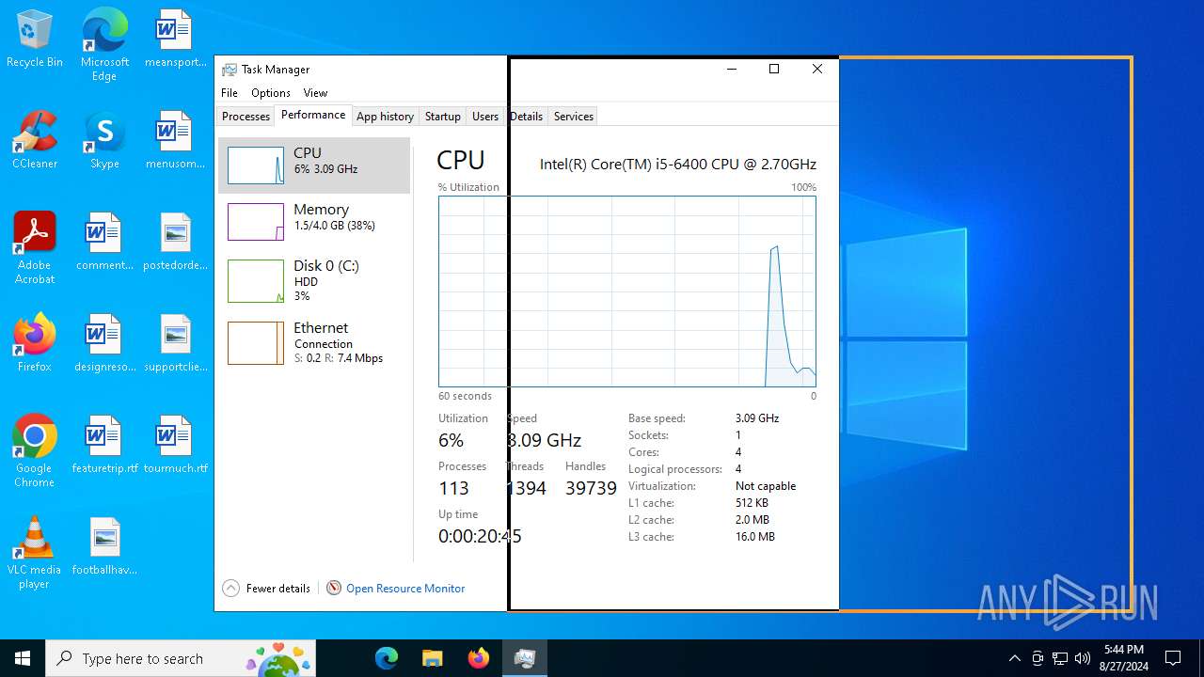The width and height of the screenshot is (1204, 677).
Task: Switch to the Startup tab
Action: tap(442, 117)
